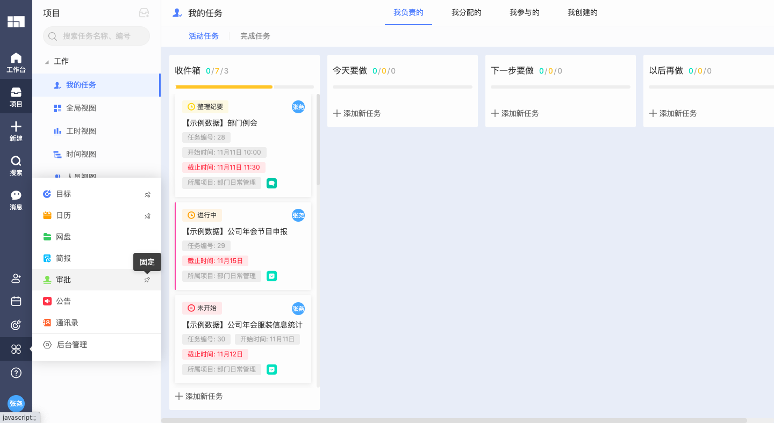Viewport: 774px width, 423px height.
Task: Click the 新建 plus icon in sidebar
Action: [x=16, y=131]
